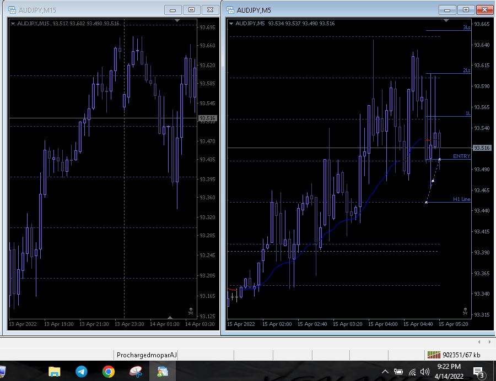Expand the AUDJPY,M5 chart header triangle
The image size is (496, 381).
[231, 23]
